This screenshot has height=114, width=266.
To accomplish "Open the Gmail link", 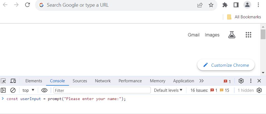I will coord(194,35).
